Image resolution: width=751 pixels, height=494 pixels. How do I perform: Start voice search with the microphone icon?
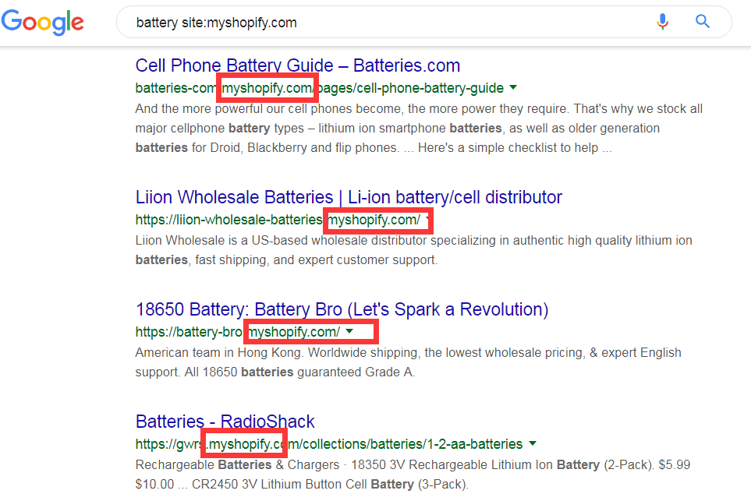662,22
